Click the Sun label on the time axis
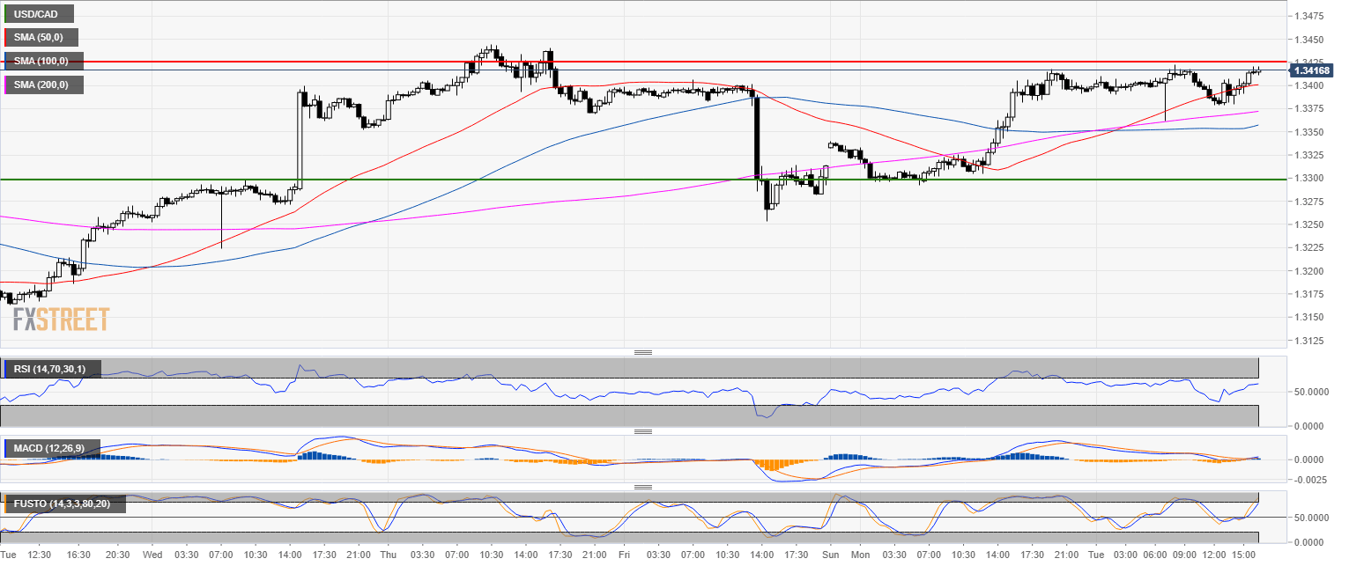 coord(830,555)
